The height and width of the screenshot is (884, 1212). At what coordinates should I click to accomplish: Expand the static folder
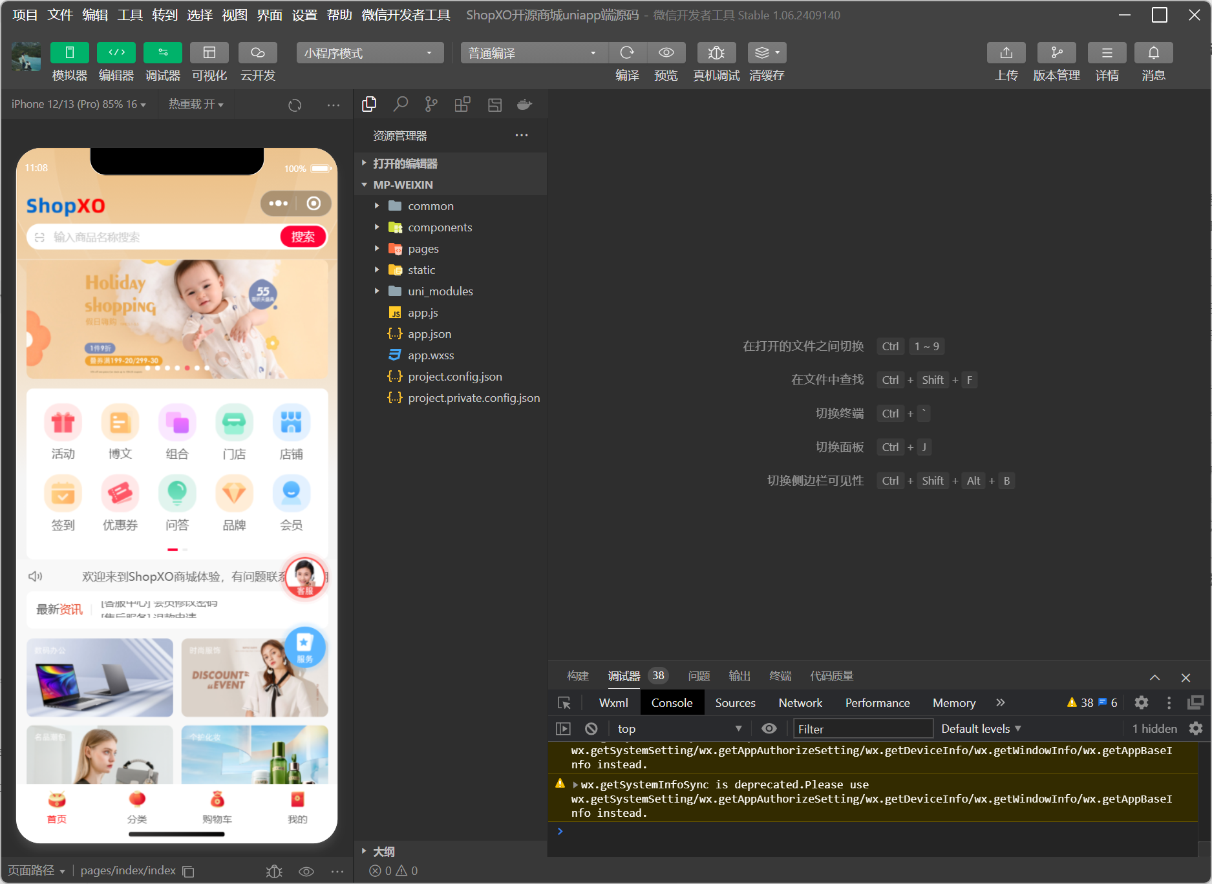tap(451, 270)
